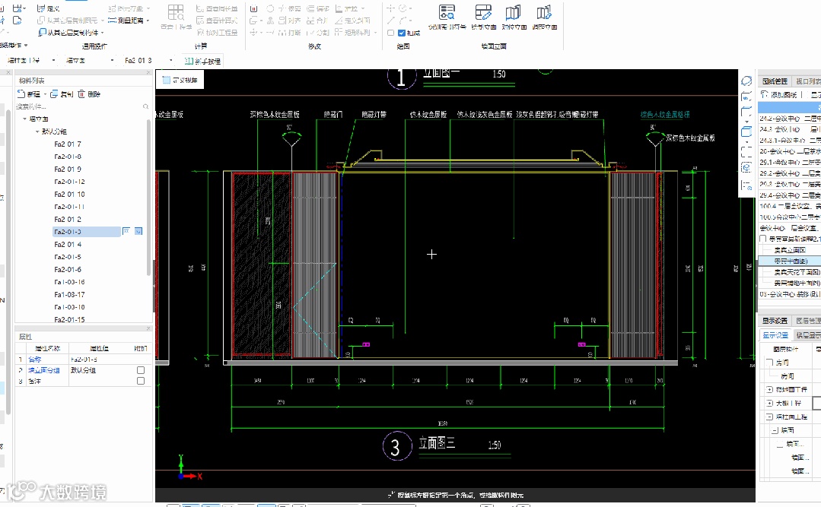Select the 定义斜面 tool
821x507 pixels.
click(352, 21)
